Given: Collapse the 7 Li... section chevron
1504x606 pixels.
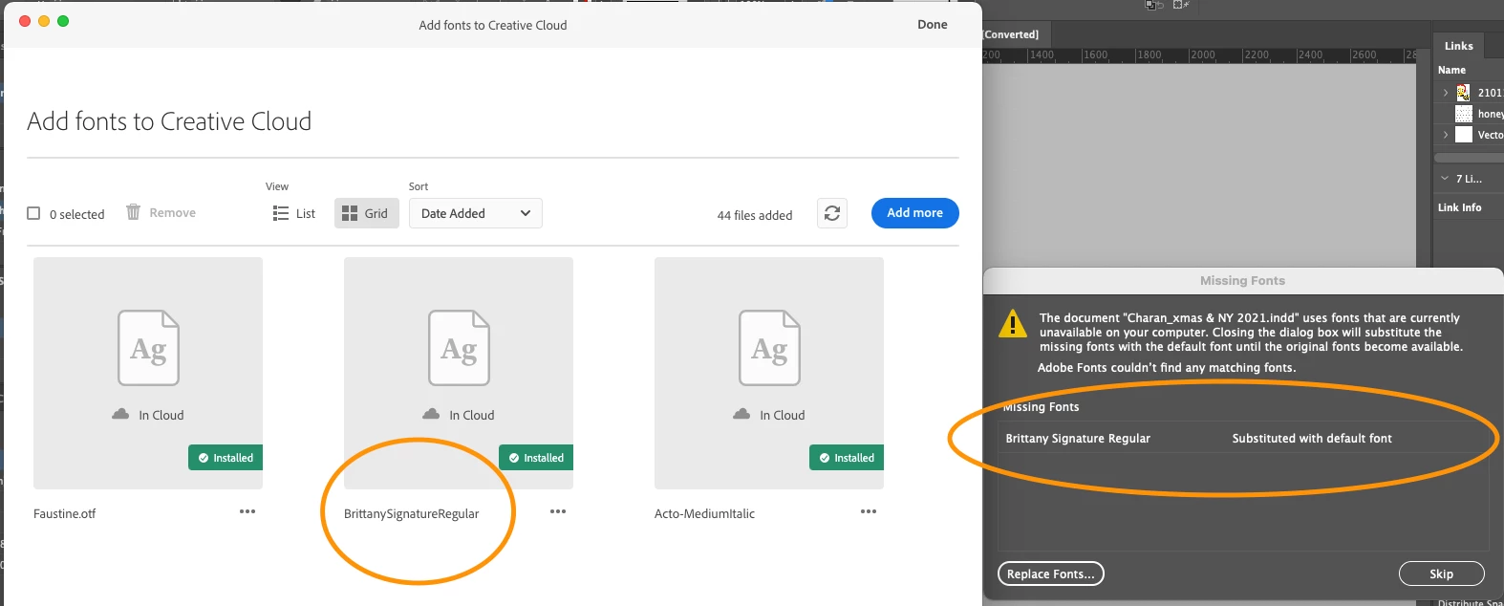Looking at the screenshot, I should pyautogui.click(x=1445, y=179).
